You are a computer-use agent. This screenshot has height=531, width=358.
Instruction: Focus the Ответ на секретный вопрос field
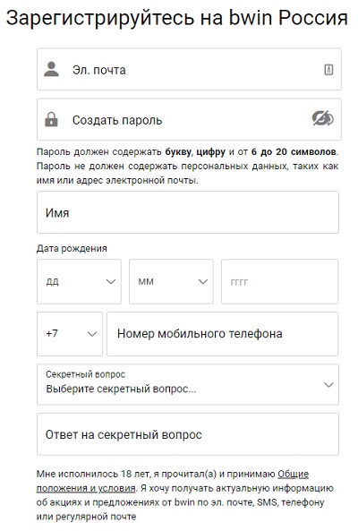coord(188,434)
